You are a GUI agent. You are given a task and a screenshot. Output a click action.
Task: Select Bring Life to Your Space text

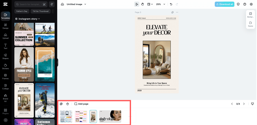point(157,83)
